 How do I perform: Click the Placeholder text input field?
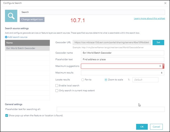pyautogui.click(x=123, y=59)
